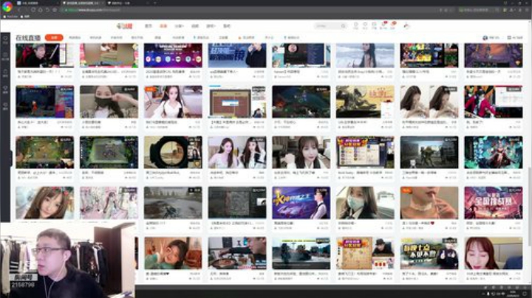Screen dimensions: 532x298
Task: Click the magnifier icon in the search box
Action: 344,26
